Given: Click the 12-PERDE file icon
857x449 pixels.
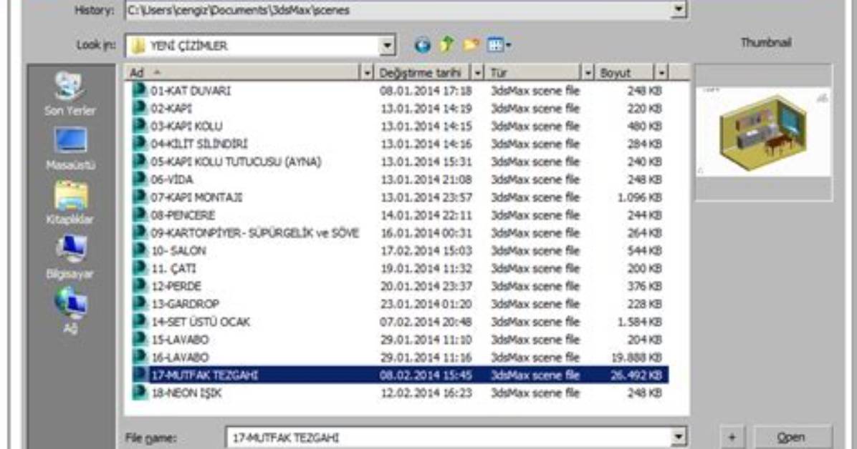Looking at the screenshot, I should coord(140,286).
